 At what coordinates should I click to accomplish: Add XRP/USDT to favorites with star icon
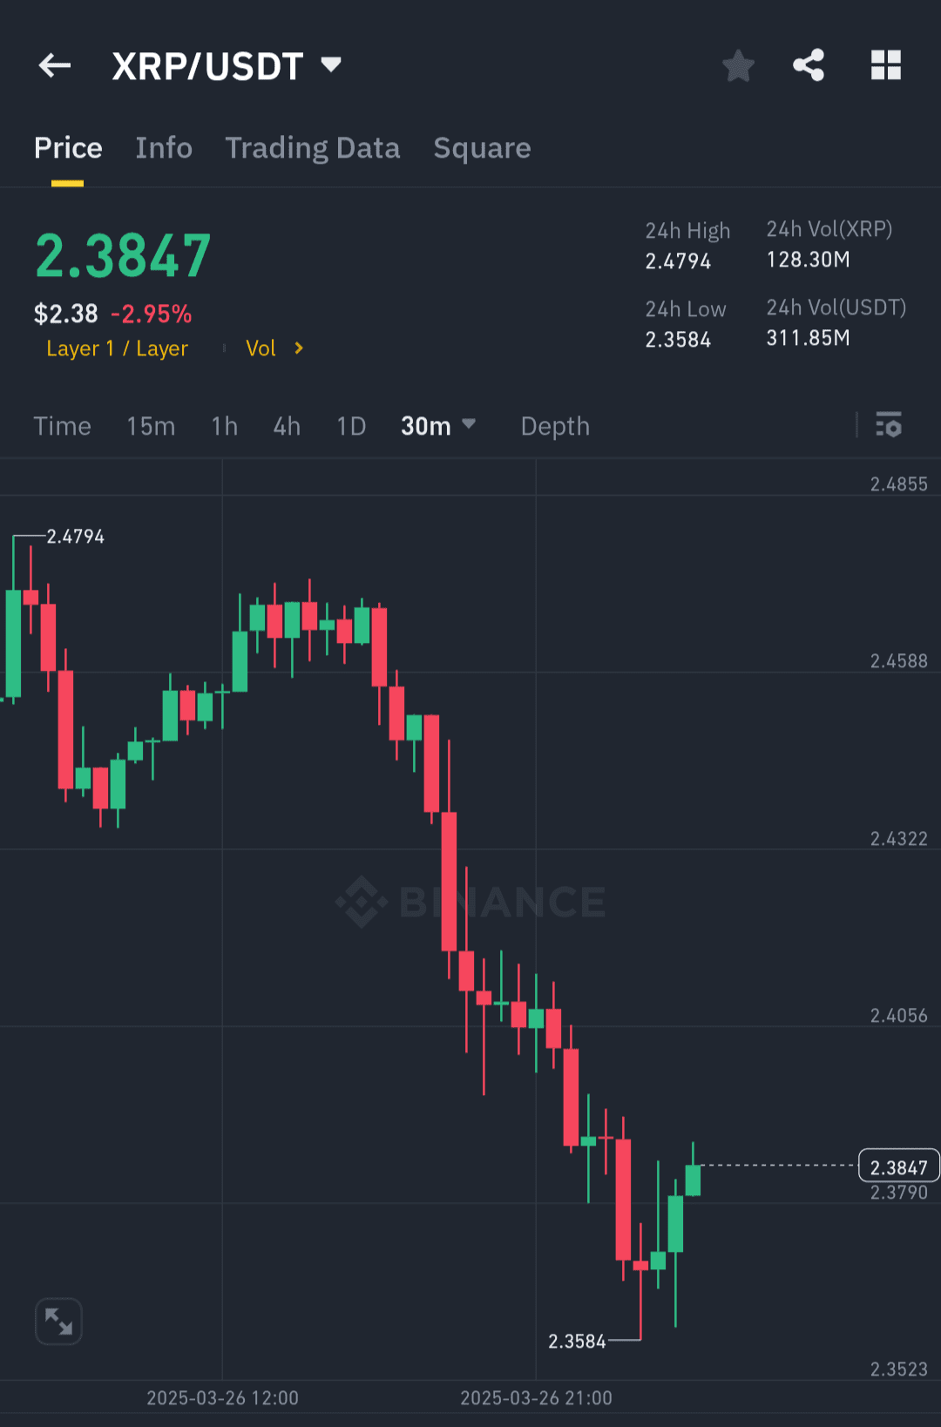pos(738,64)
